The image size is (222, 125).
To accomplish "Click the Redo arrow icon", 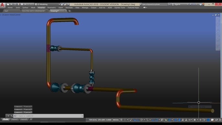I will (30, 5).
